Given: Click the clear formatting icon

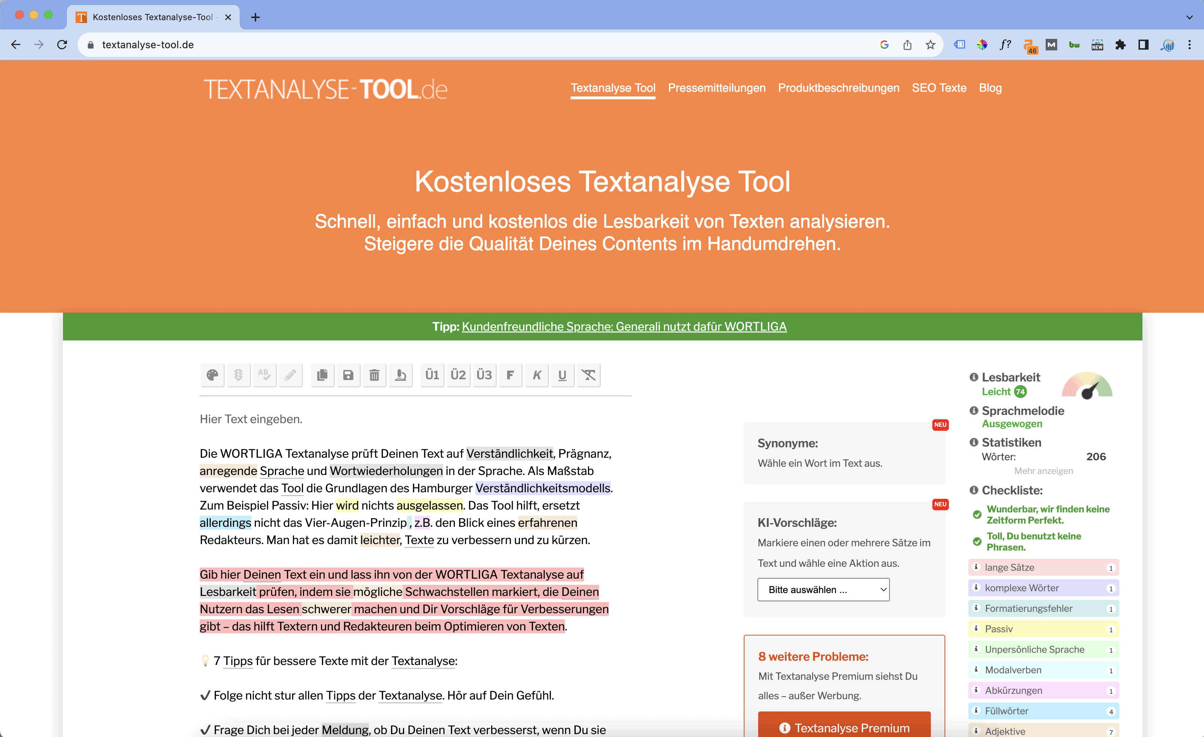Looking at the screenshot, I should point(589,375).
